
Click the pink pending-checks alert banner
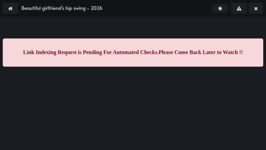click(x=133, y=53)
